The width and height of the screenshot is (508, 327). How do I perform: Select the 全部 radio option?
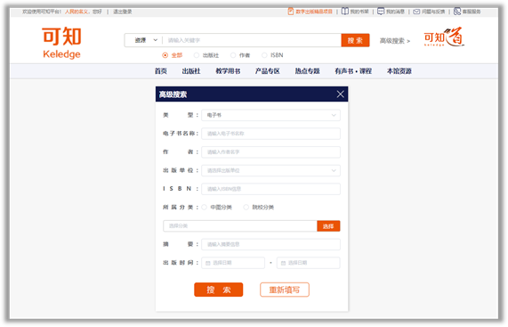[165, 55]
